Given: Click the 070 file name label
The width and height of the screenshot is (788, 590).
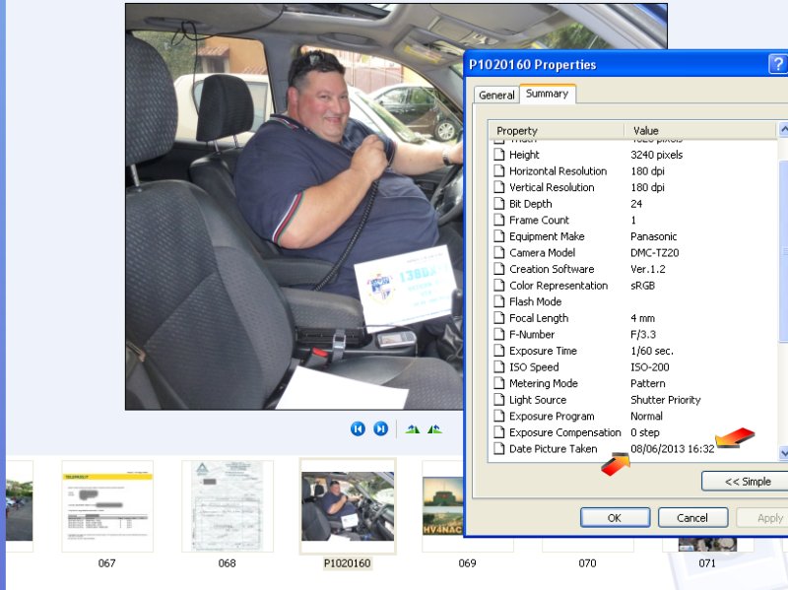Looking at the screenshot, I should click(x=587, y=563).
